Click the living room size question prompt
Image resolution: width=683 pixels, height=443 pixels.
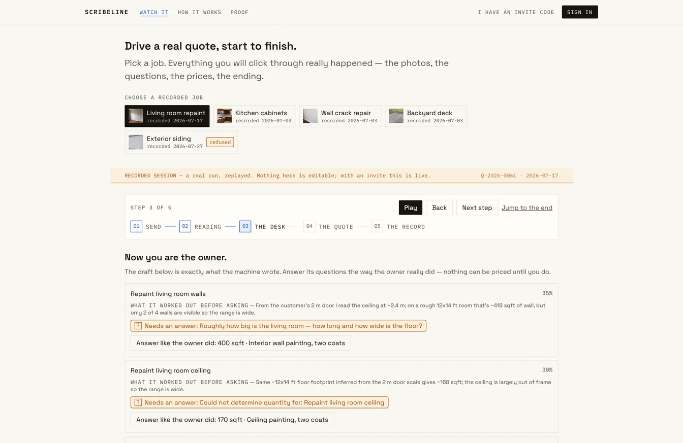pos(278,326)
